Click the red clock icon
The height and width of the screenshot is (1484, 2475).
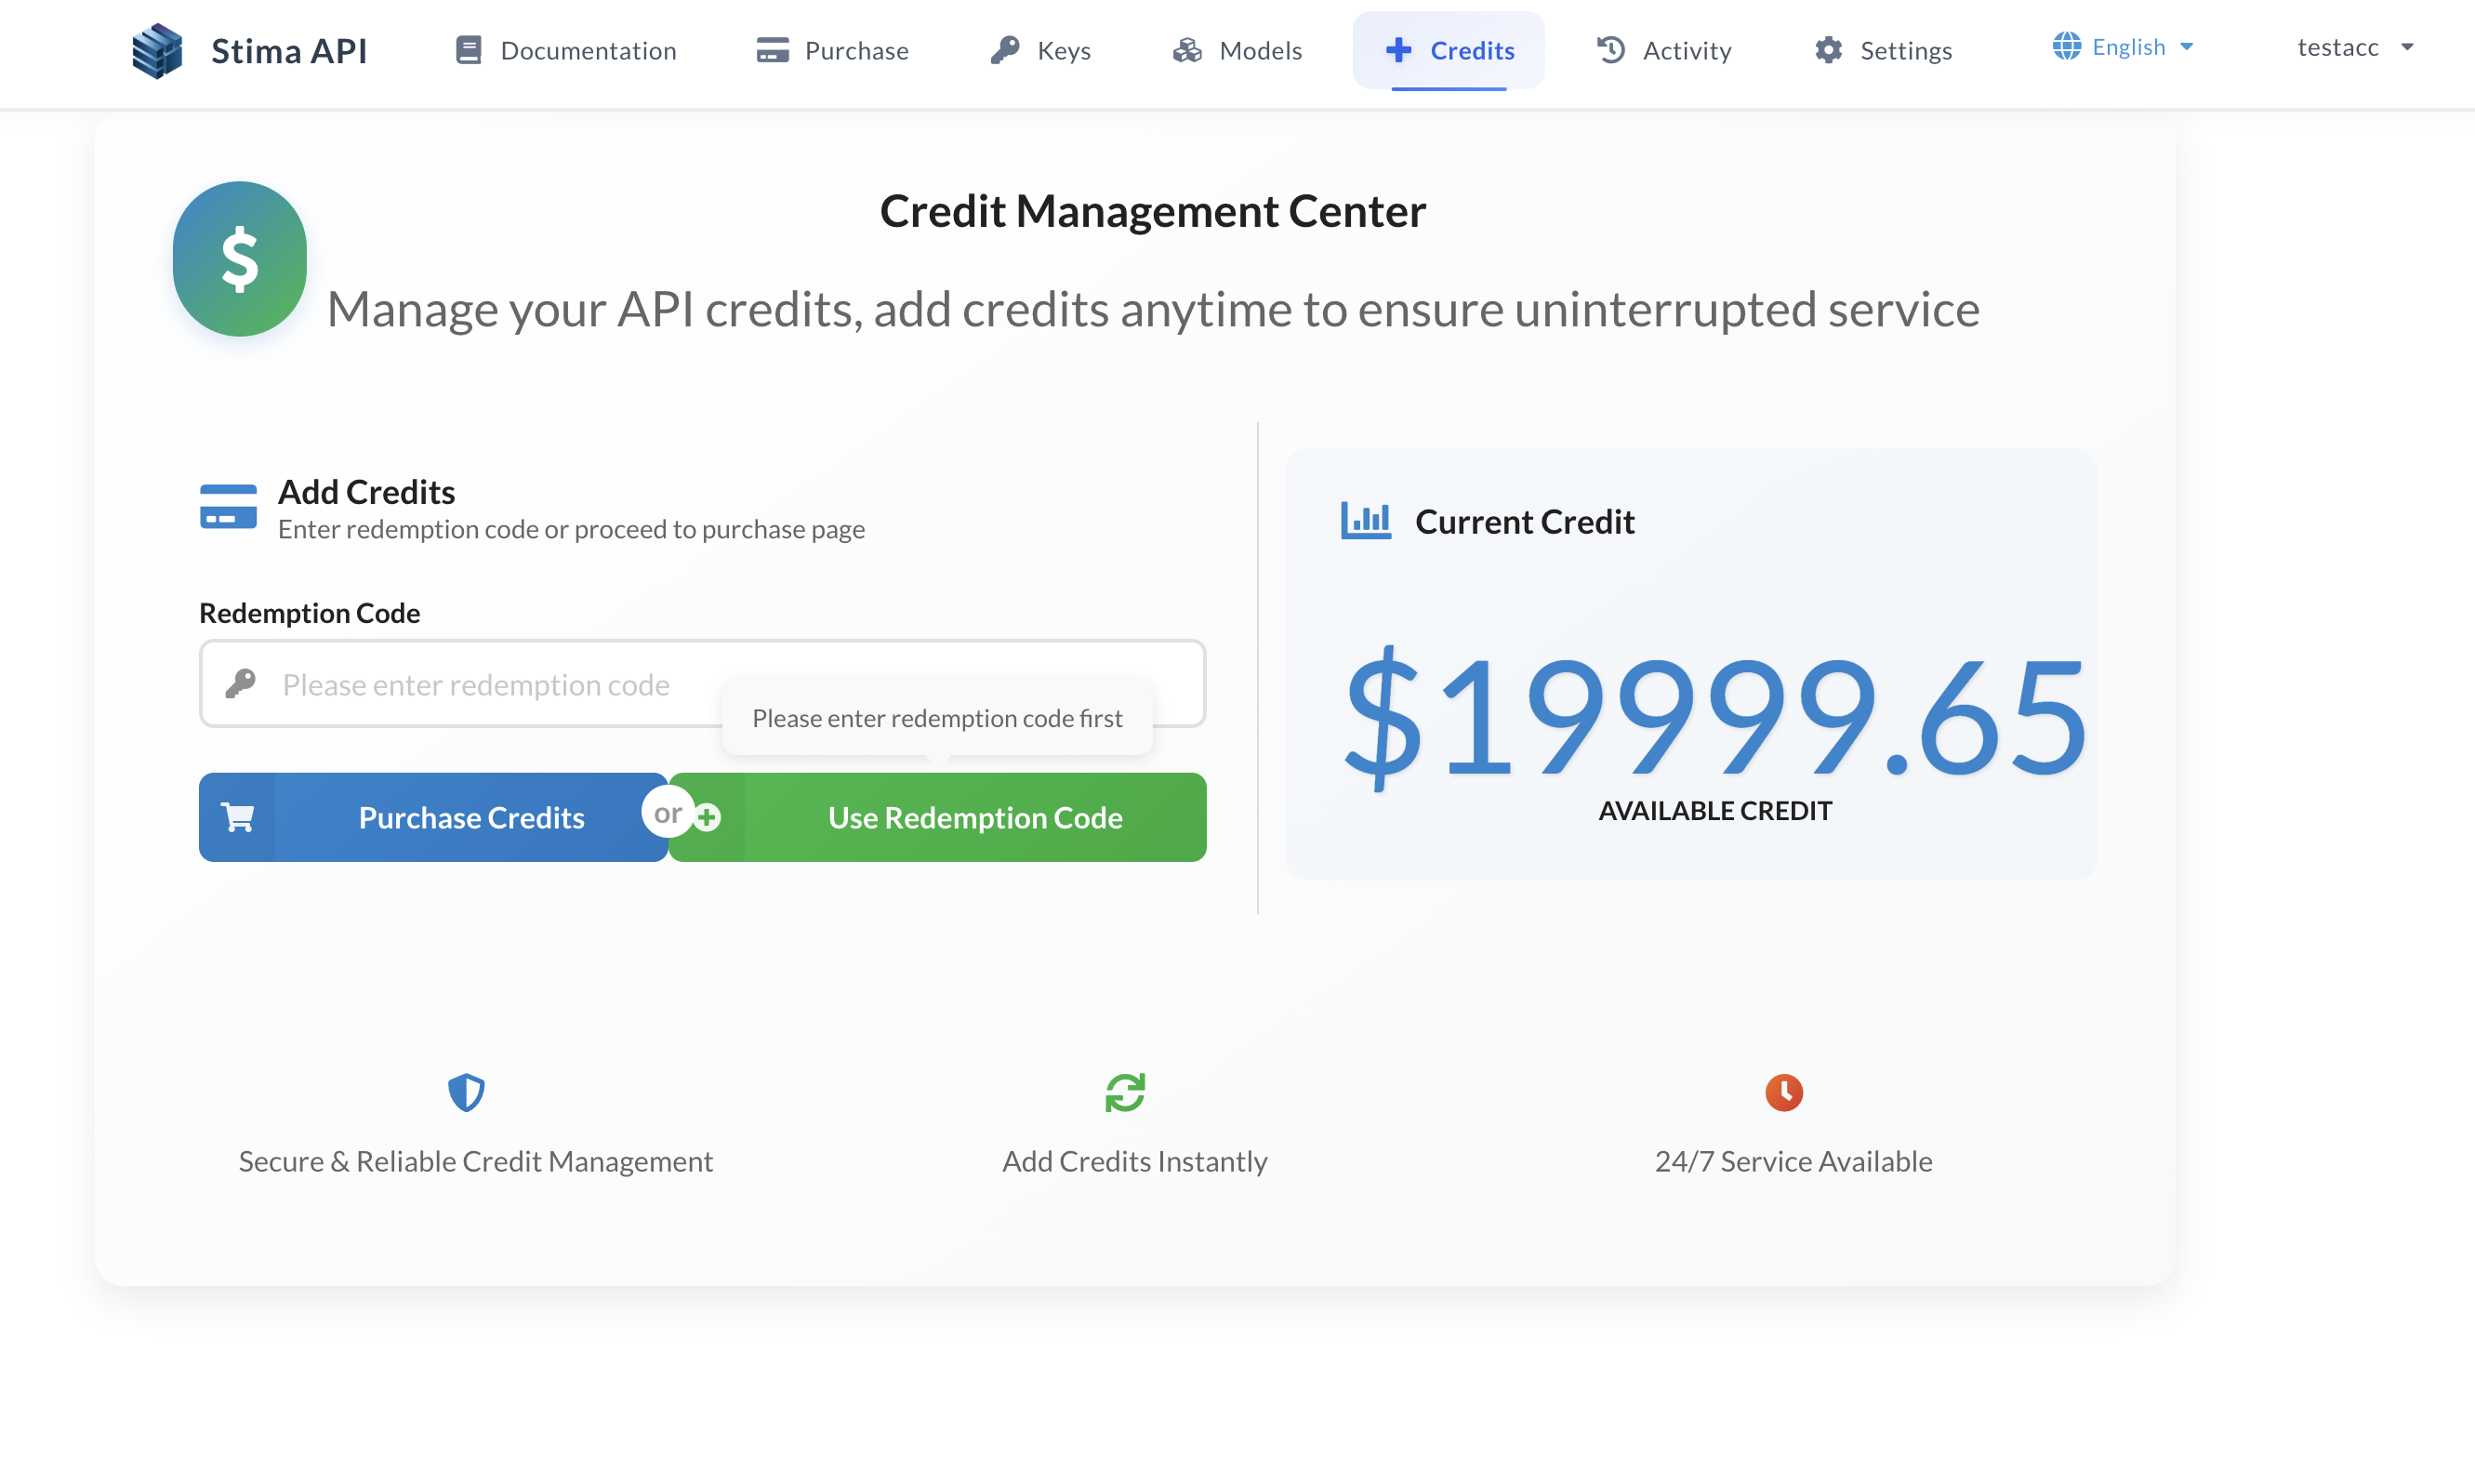click(x=1783, y=1092)
